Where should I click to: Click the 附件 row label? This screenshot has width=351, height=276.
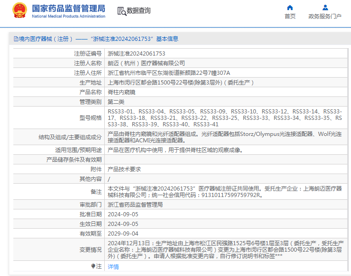tap(96, 169)
